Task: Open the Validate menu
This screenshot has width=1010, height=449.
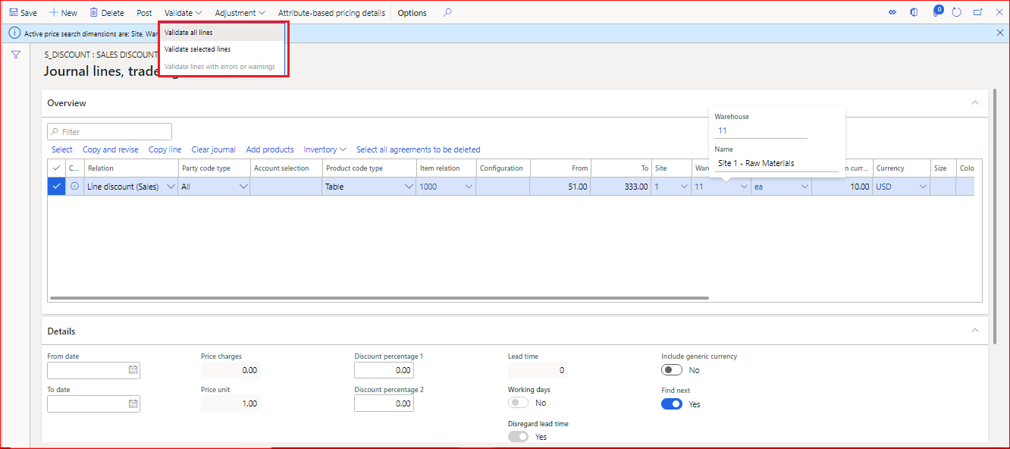Action: pos(183,13)
